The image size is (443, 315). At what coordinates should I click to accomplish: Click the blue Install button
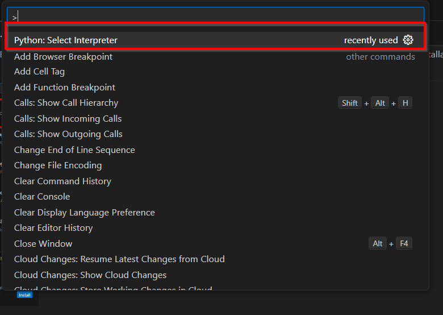(24, 295)
